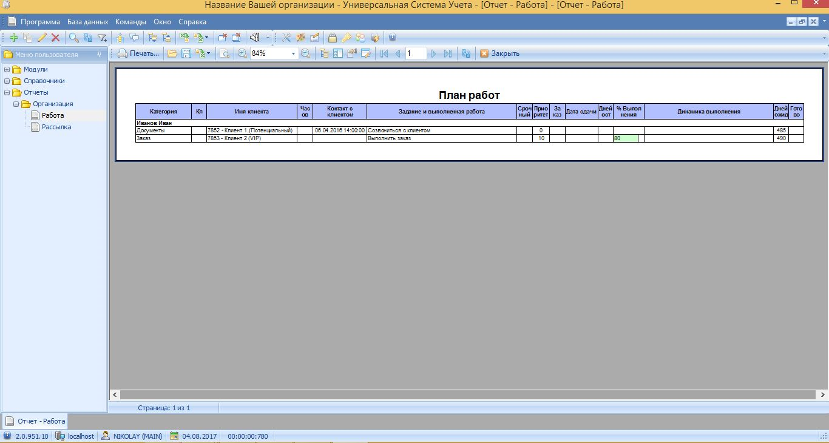829x443 pixels.
Task: Click the 04.08.2017 date in status bar
Action: pos(194,436)
